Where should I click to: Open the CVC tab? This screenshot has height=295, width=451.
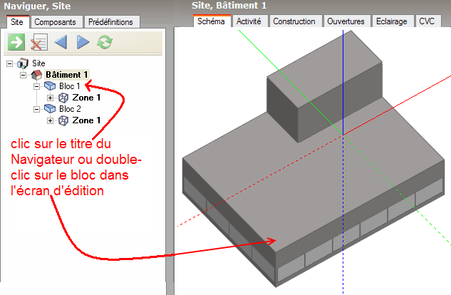click(427, 21)
